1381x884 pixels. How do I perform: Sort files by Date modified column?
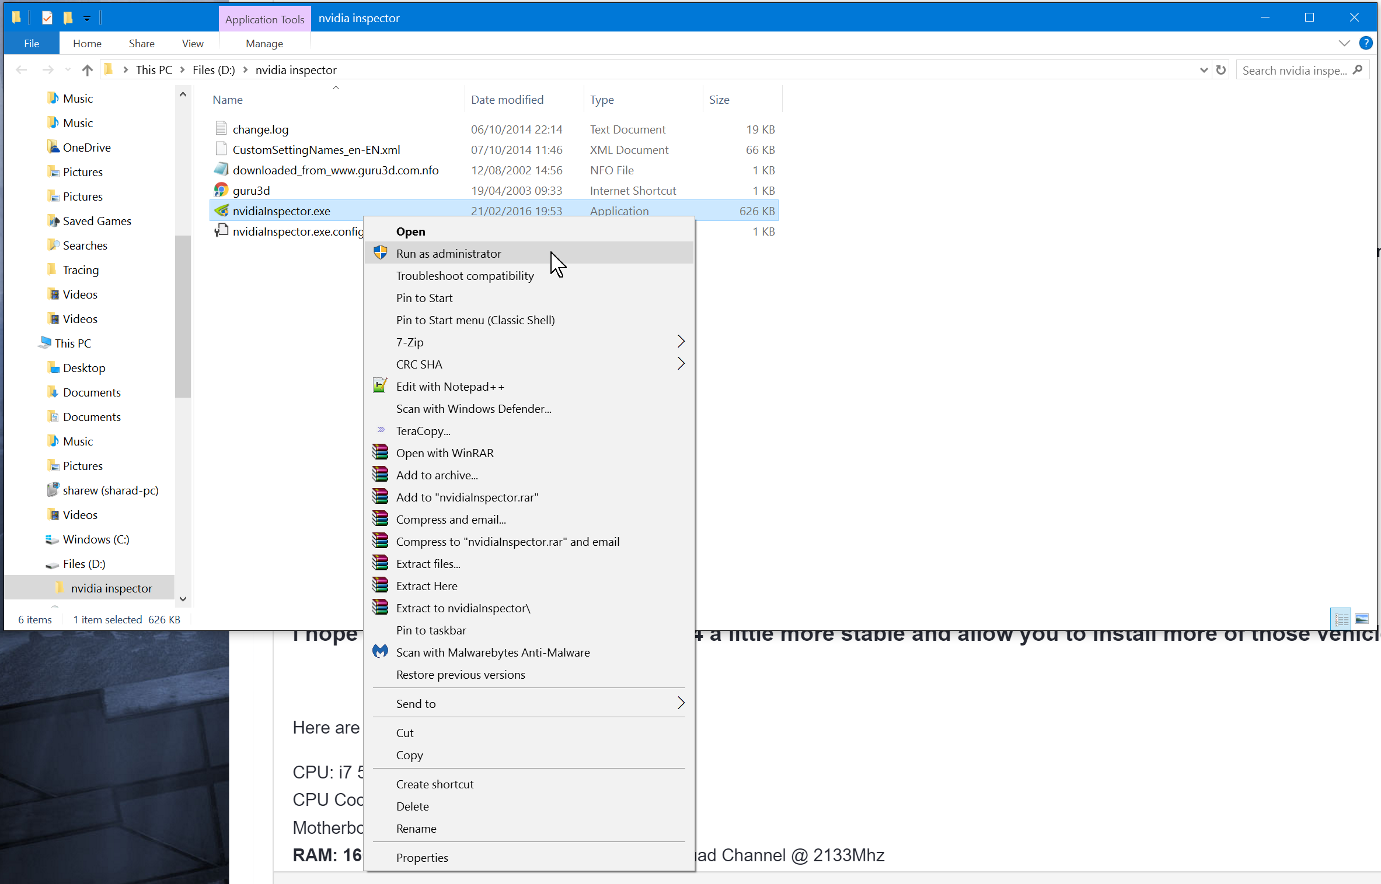pos(507,100)
